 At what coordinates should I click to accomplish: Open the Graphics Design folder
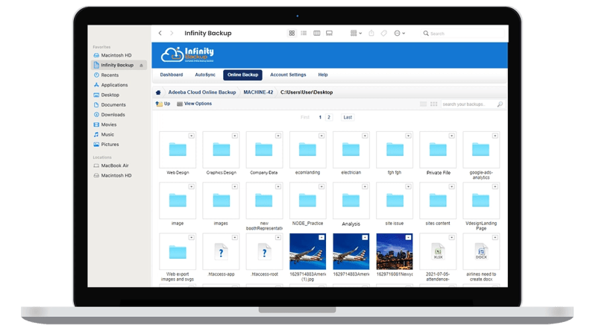coord(222,150)
